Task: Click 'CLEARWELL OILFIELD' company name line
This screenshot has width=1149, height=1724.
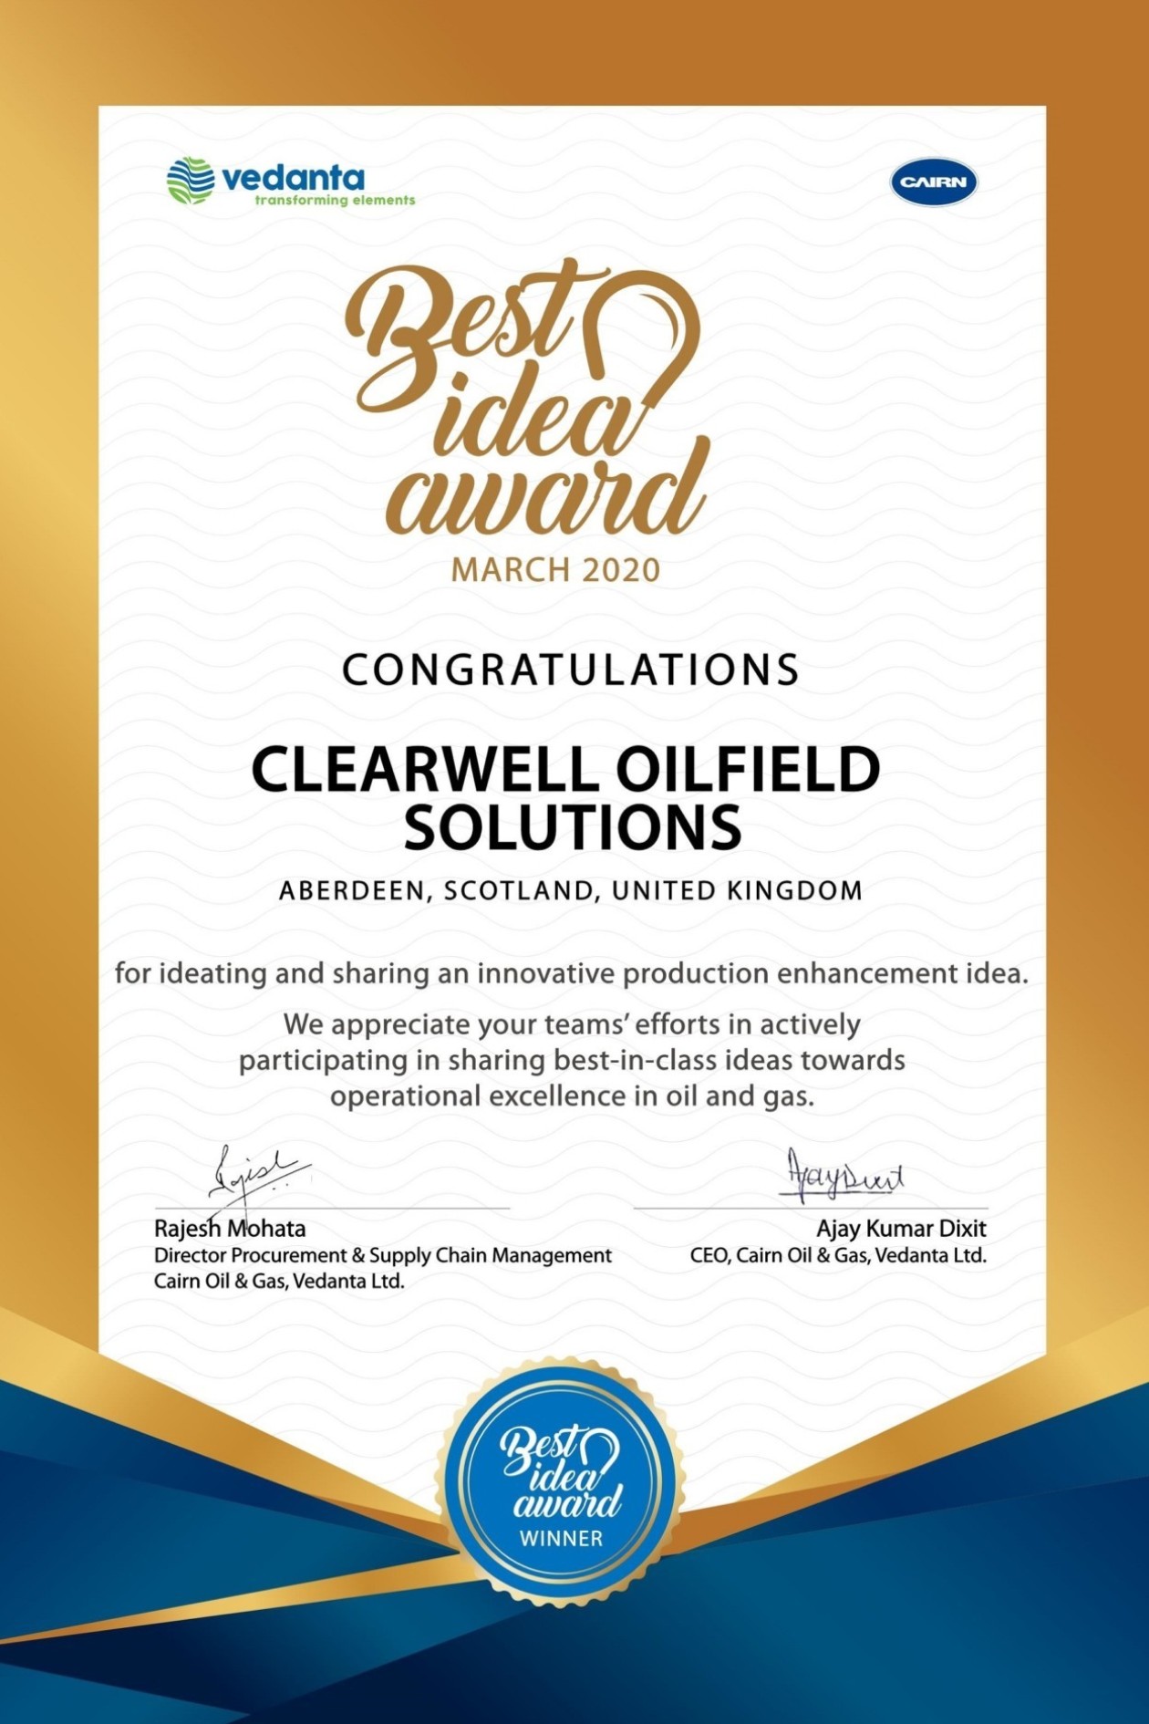Action: pos(565,768)
